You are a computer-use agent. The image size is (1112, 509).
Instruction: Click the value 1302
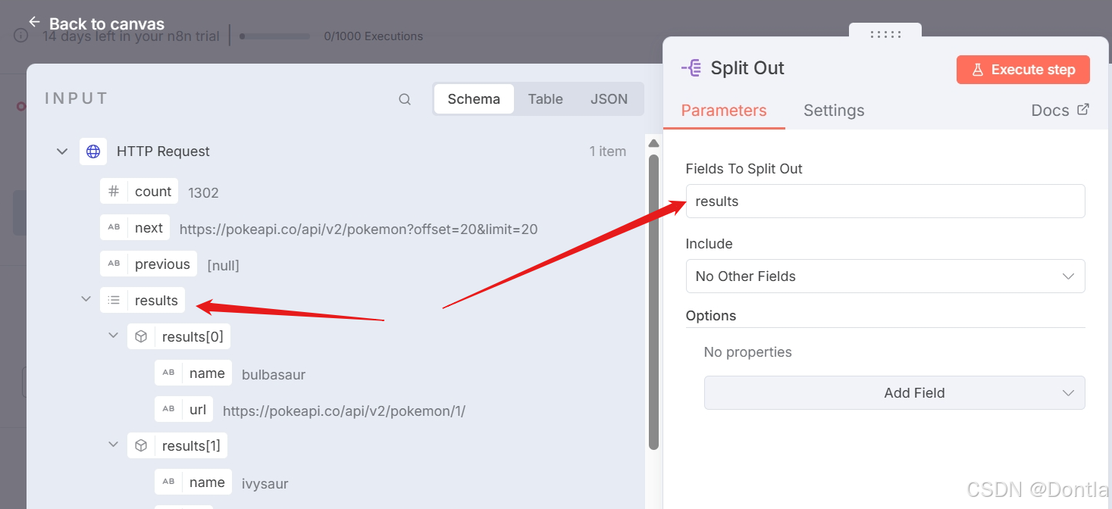pos(203,193)
